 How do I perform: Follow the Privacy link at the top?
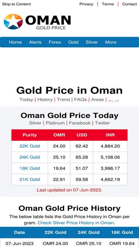click(86, 4)
